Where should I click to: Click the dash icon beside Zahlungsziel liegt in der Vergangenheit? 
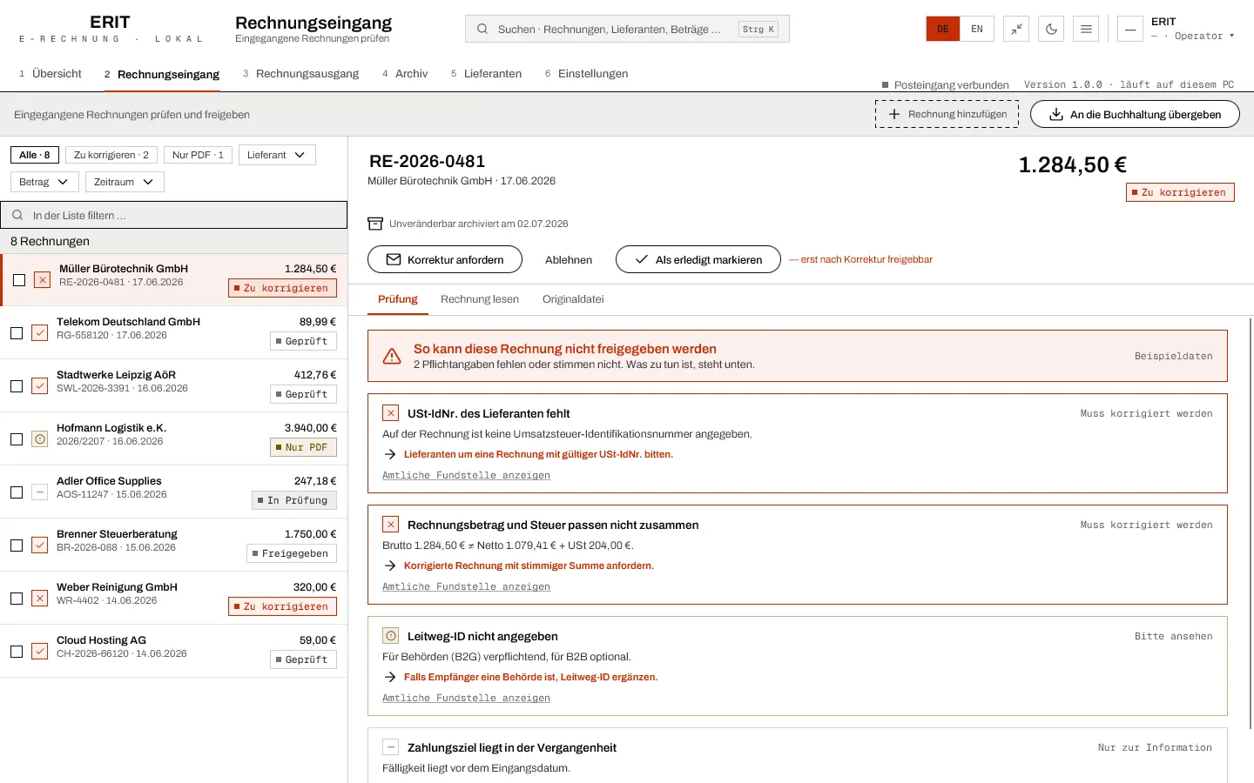[x=391, y=747]
